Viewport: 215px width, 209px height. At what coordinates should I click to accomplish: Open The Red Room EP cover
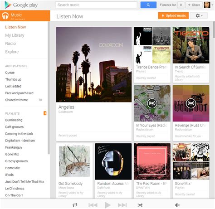tap(152, 161)
